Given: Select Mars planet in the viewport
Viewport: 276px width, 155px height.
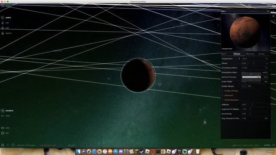Looking at the screenshot, I should [x=138, y=75].
